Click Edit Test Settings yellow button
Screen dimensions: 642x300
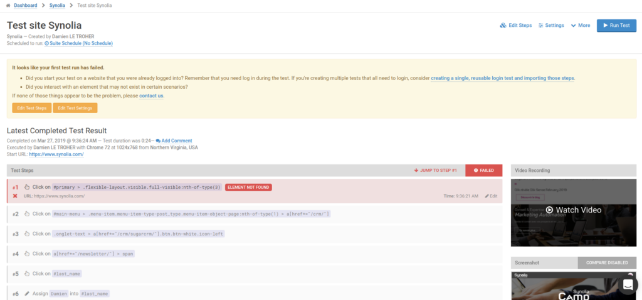tap(75, 108)
